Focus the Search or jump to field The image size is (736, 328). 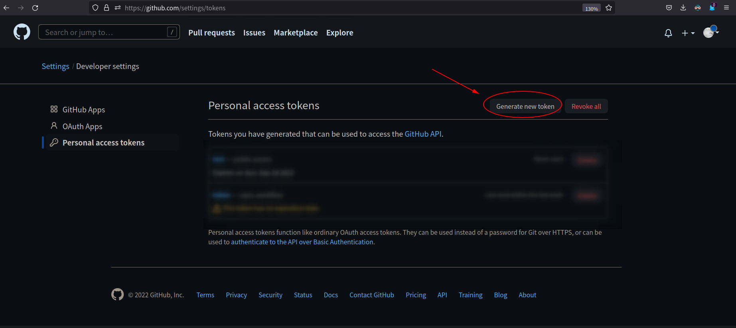point(109,32)
